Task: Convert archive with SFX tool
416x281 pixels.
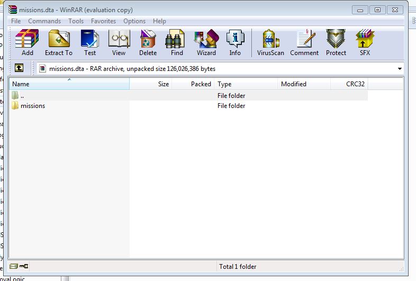Action: 365,42
